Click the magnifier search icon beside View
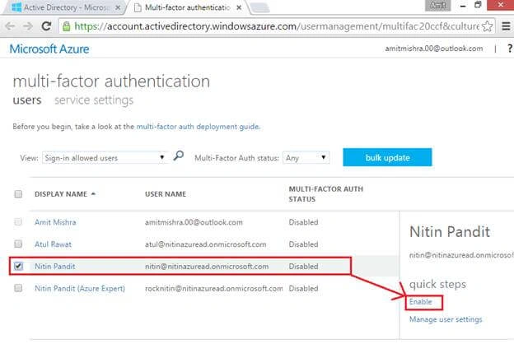This screenshot has height=344, width=514. [x=178, y=156]
